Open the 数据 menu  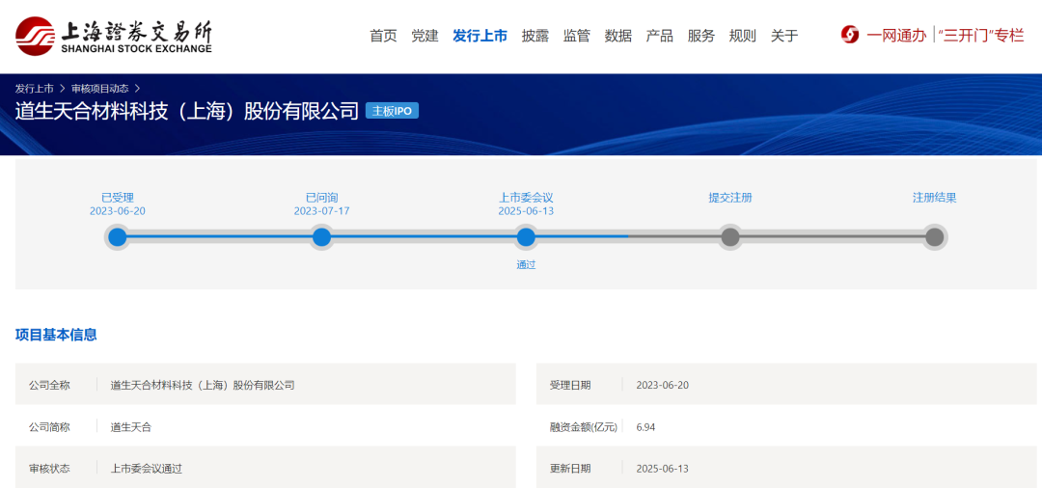[x=617, y=36]
